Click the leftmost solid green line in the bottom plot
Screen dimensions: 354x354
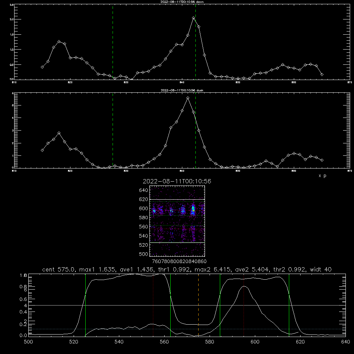coord(85,305)
